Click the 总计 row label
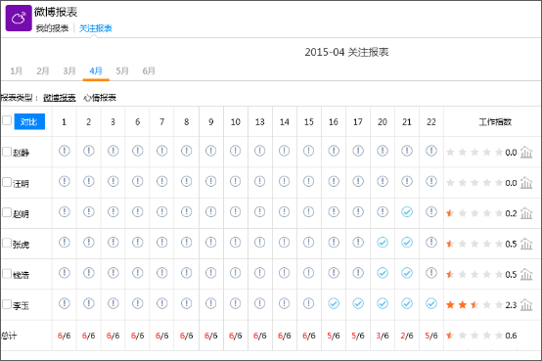Image resolution: width=542 pixels, height=361 pixels. pos(9,336)
